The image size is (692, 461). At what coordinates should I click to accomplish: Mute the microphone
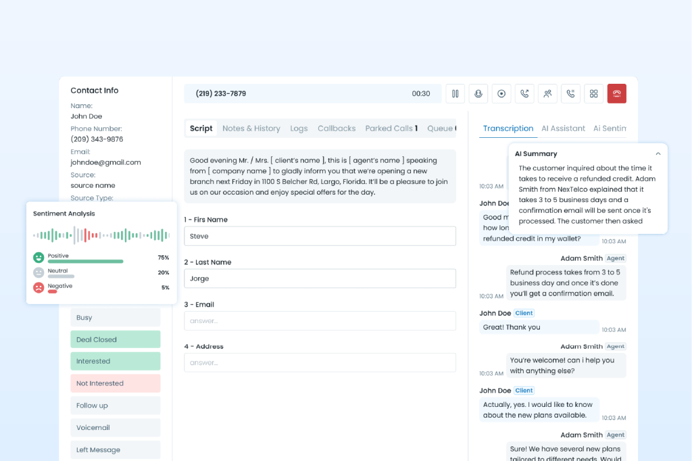coord(478,94)
